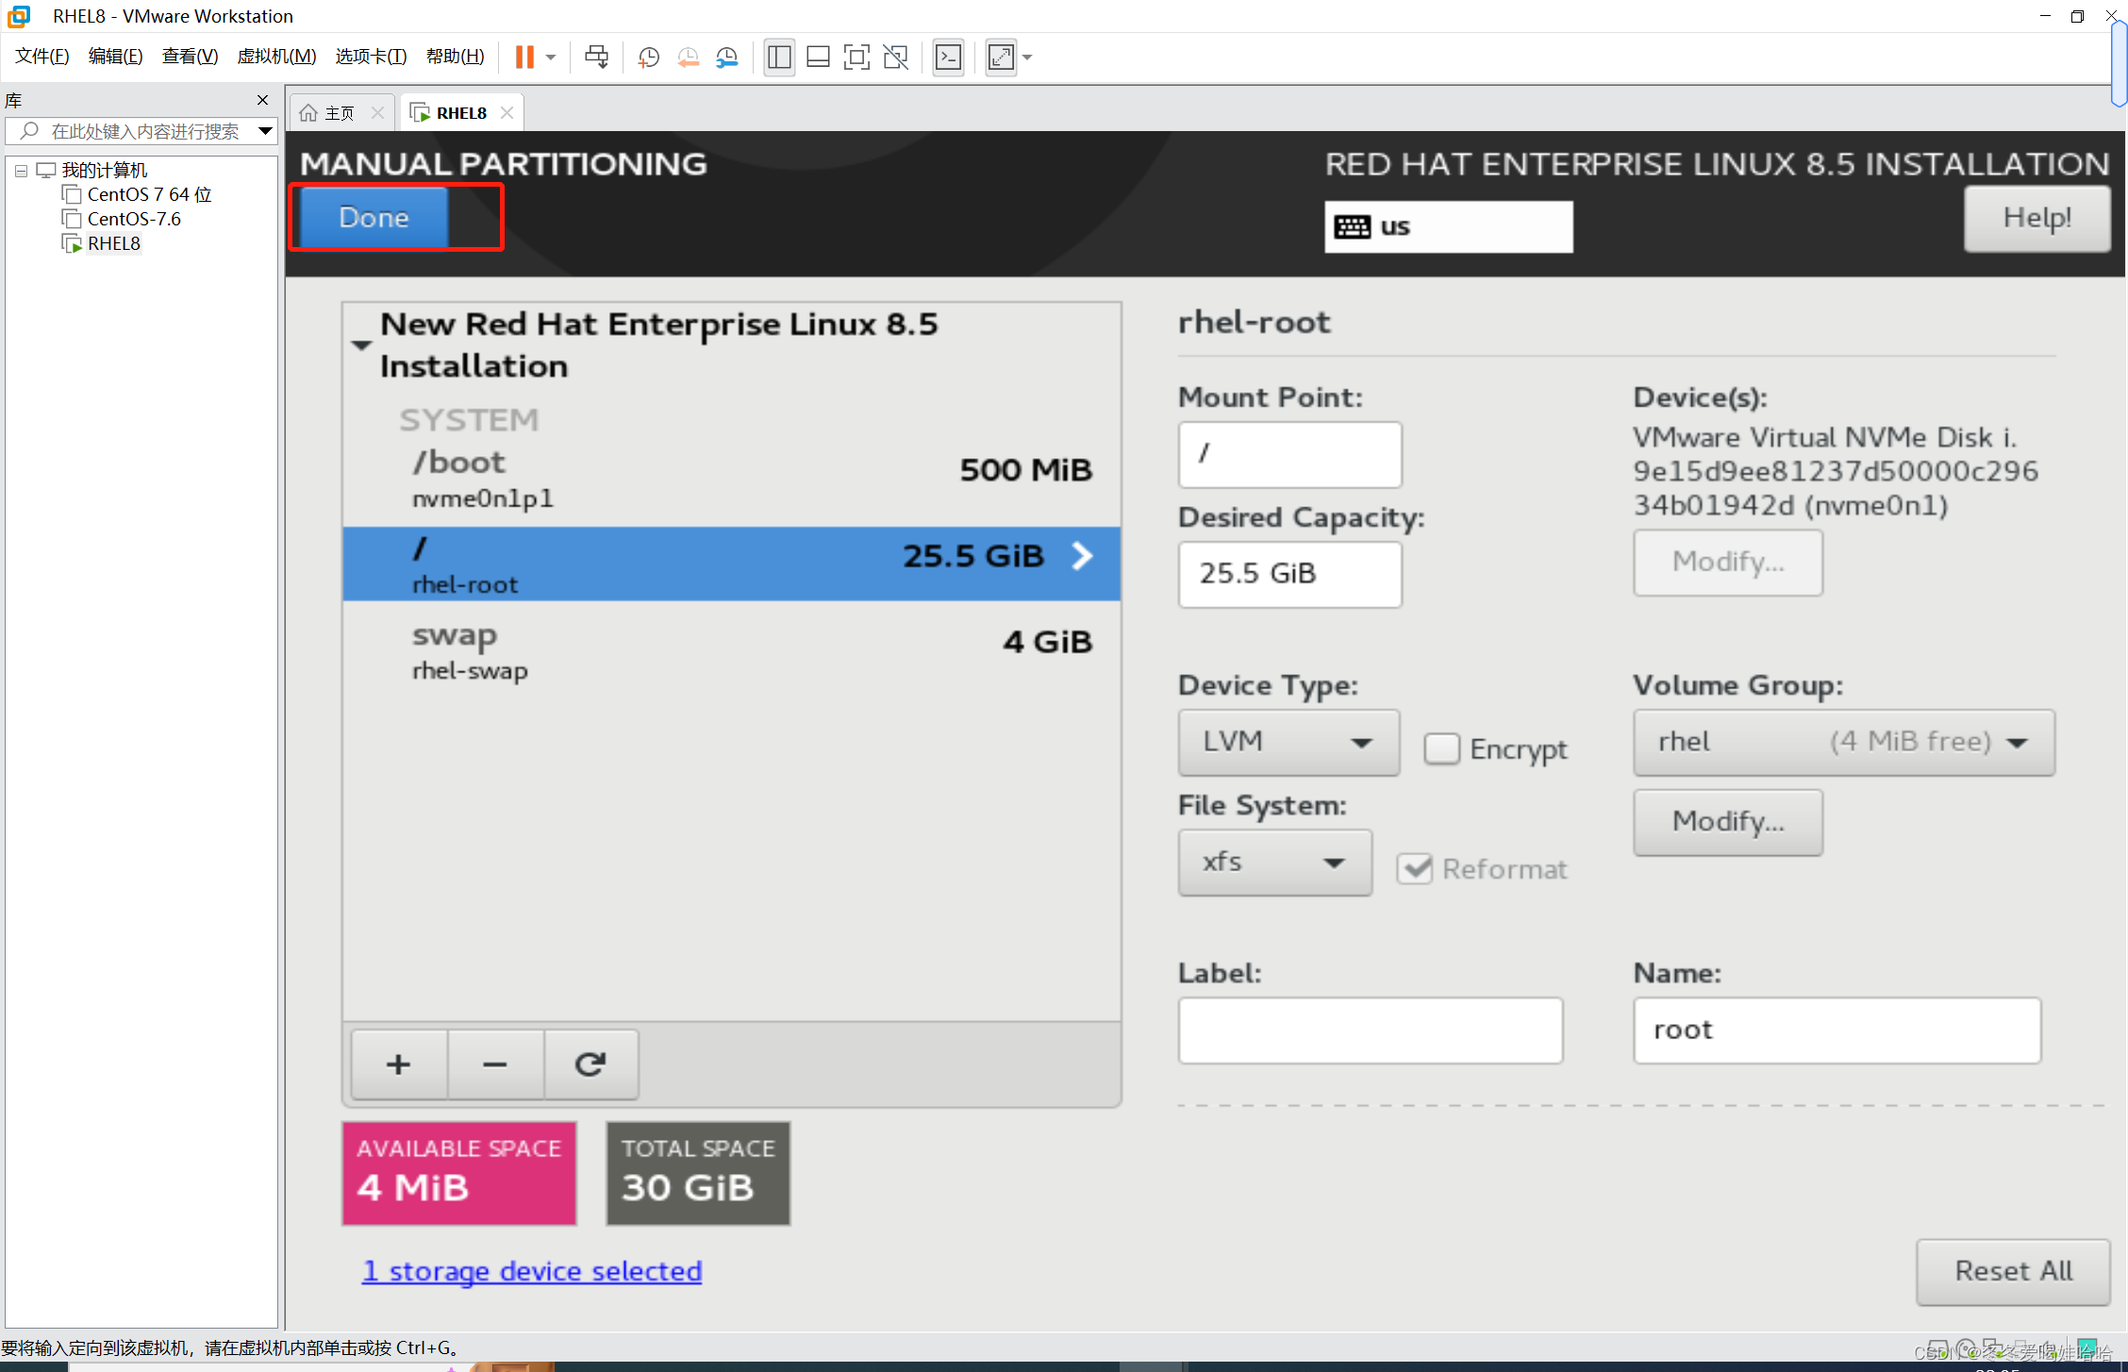Select the /boot partition row
This screenshot has width=2128, height=1372.
click(x=731, y=479)
